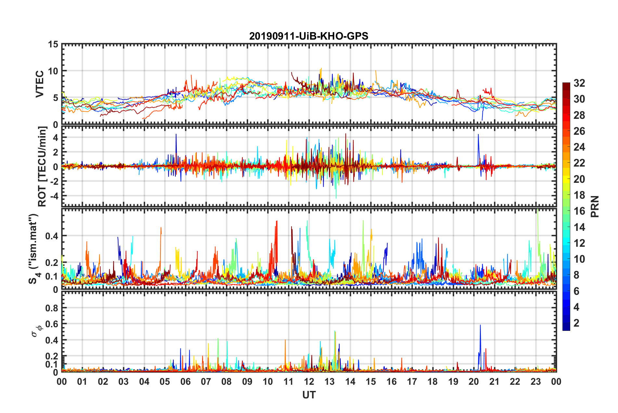This screenshot has height=413, width=618.
Task: Select ROT y-axis tick -2
Action: pyautogui.click(x=55, y=181)
